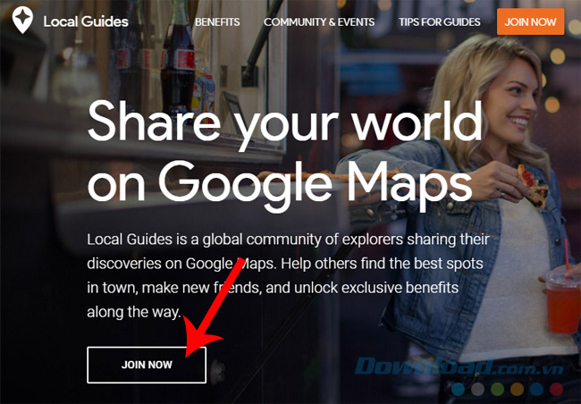Click the green dot under watermark

click(x=497, y=389)
